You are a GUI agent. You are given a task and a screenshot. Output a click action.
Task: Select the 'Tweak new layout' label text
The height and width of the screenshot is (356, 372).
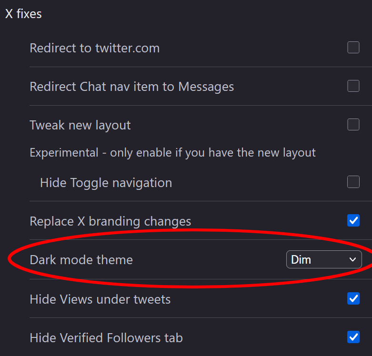(80, 125)
